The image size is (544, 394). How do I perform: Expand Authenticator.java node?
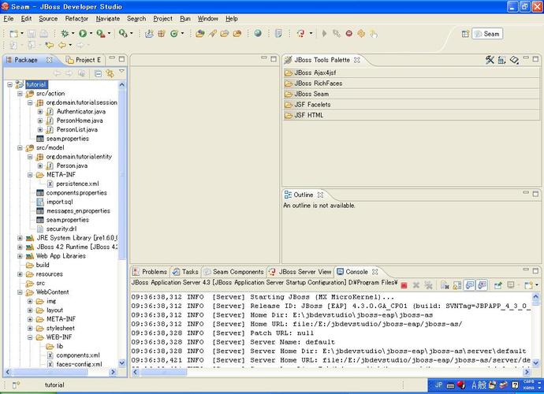point(40,112)
